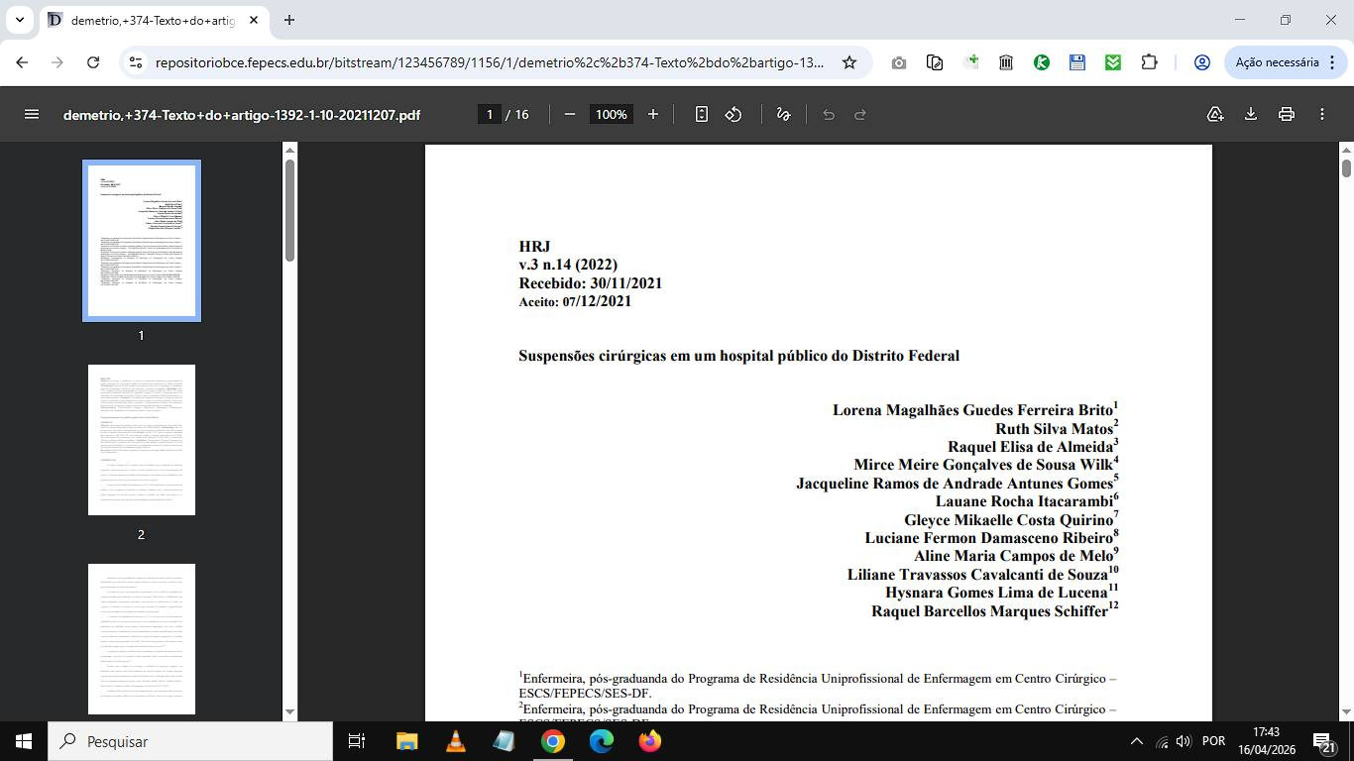Screen dimensions: 1354x761
Task: Open a new browser tab
Action: [x=289, y=20]
